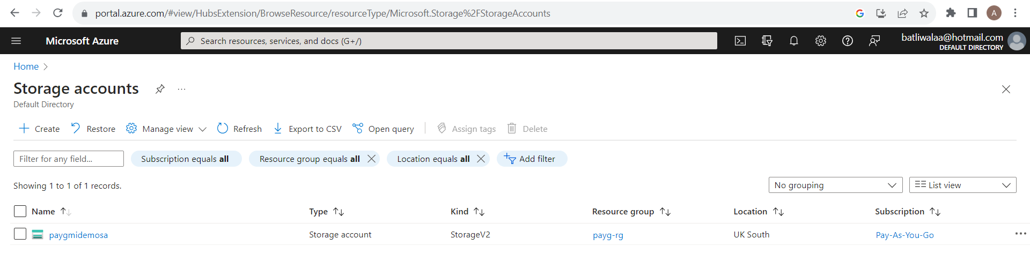The width and height of the screenshot is (1030, 268).
Task: Pin Storage accounts page to dashboard
Action: tap(160, 89)
